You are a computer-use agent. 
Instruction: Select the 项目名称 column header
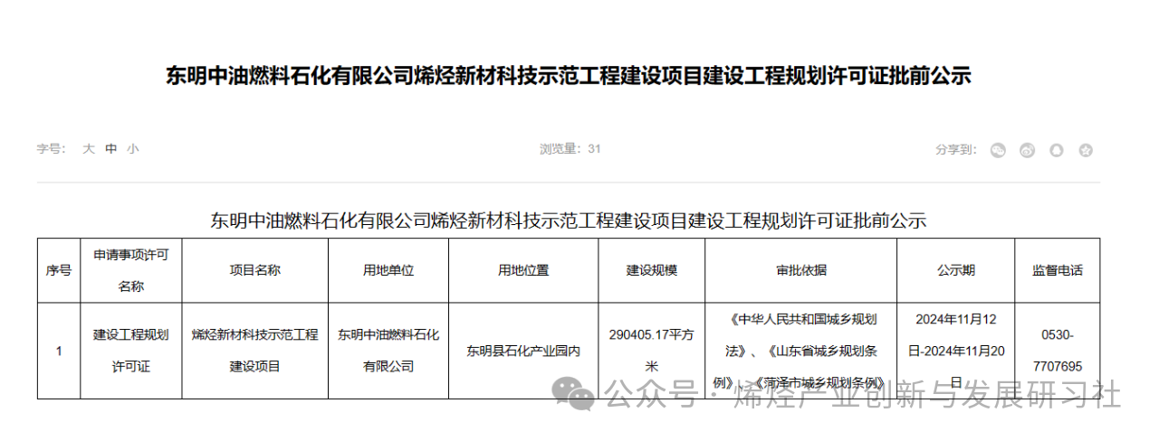pos(255,270)
